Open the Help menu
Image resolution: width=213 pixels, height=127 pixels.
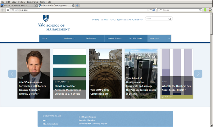[49, 2]
